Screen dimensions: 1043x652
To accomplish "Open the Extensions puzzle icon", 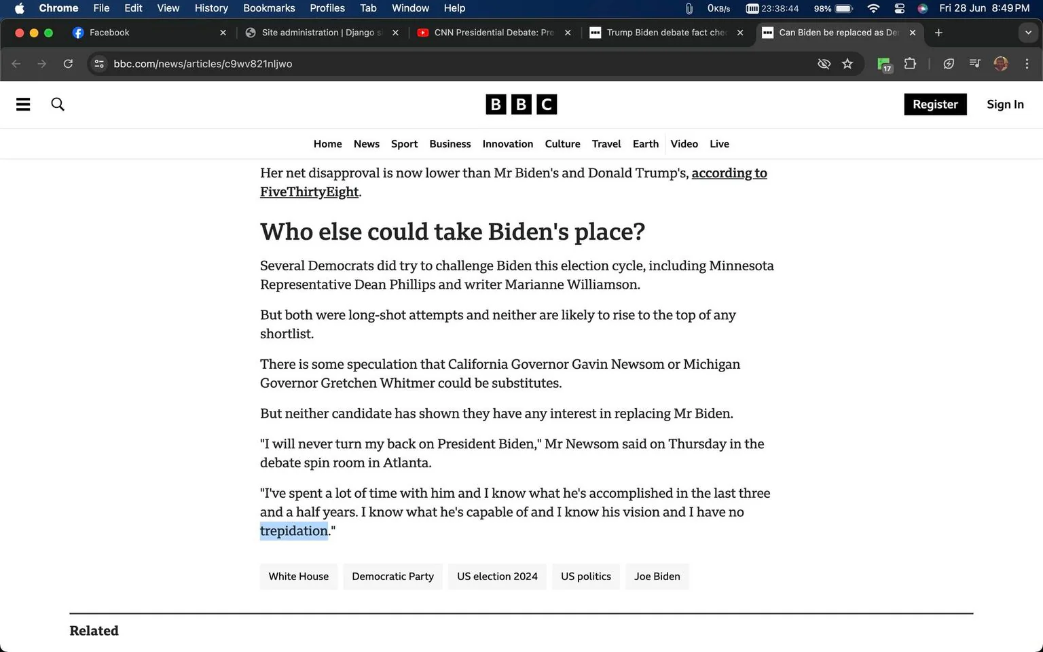I will click(x=911, y=63).
